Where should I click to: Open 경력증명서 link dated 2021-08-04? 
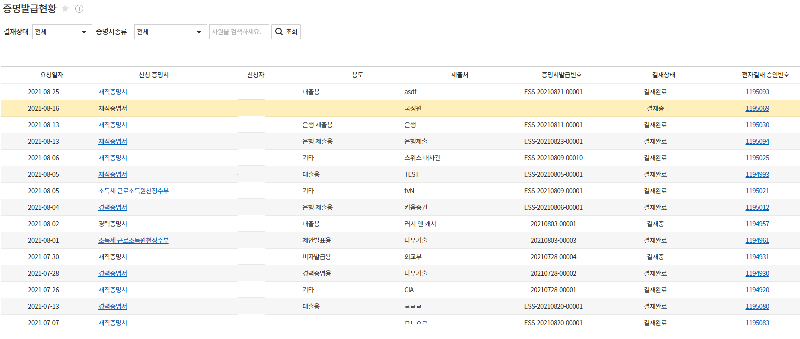[112, 207]
